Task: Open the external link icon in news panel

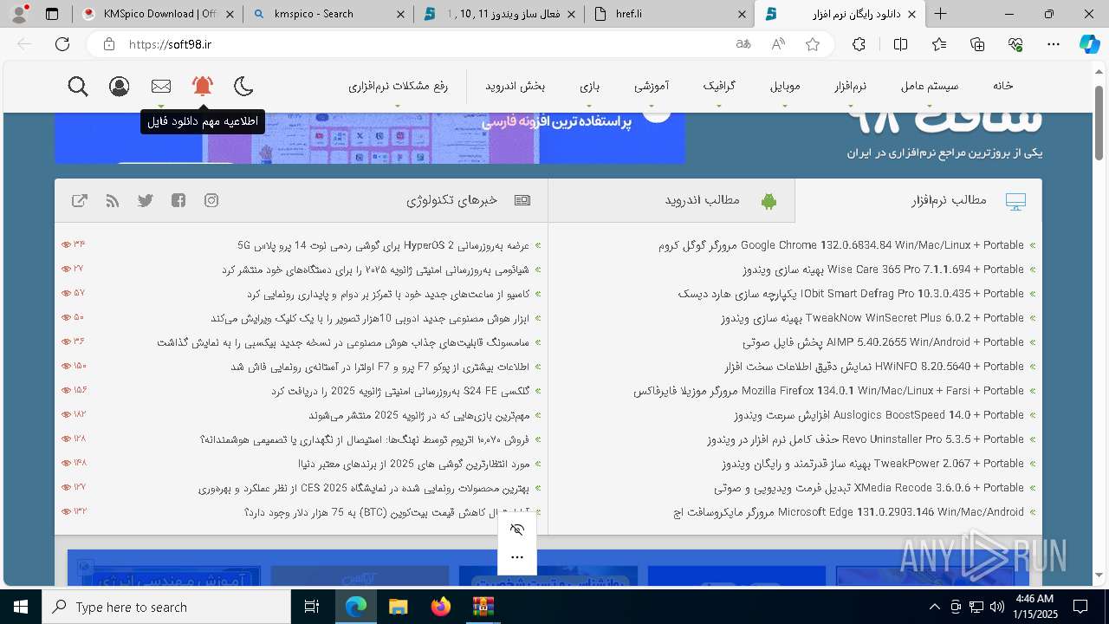Action: 80,200
